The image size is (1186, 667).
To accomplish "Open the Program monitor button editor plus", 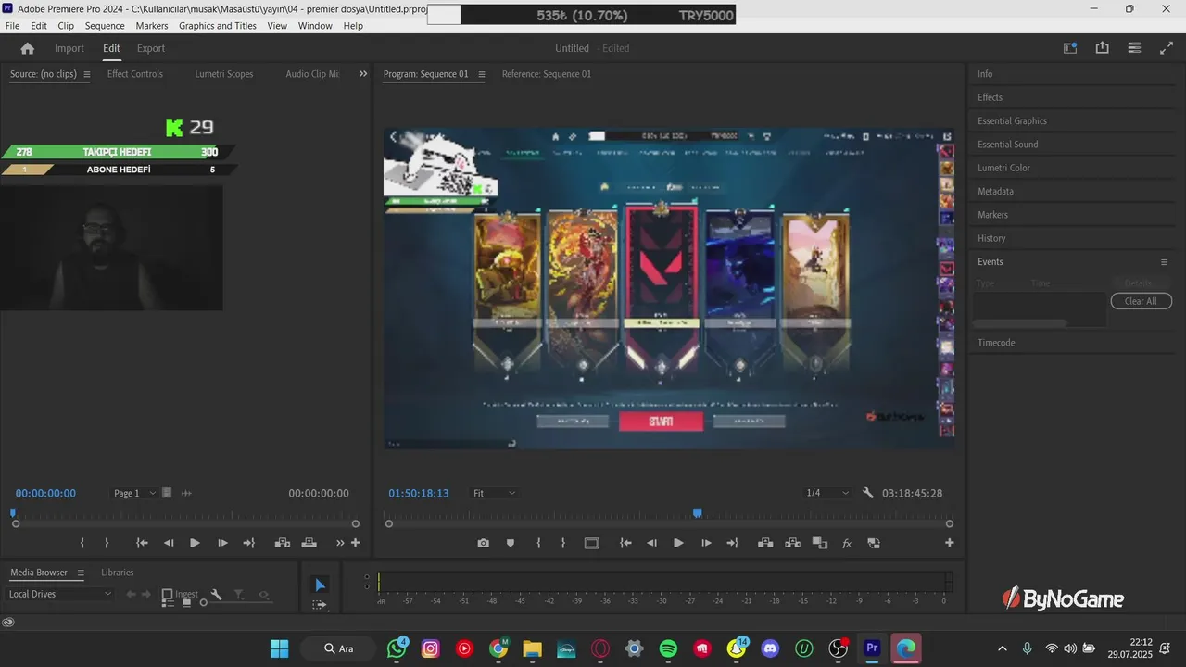I will 949,543.
